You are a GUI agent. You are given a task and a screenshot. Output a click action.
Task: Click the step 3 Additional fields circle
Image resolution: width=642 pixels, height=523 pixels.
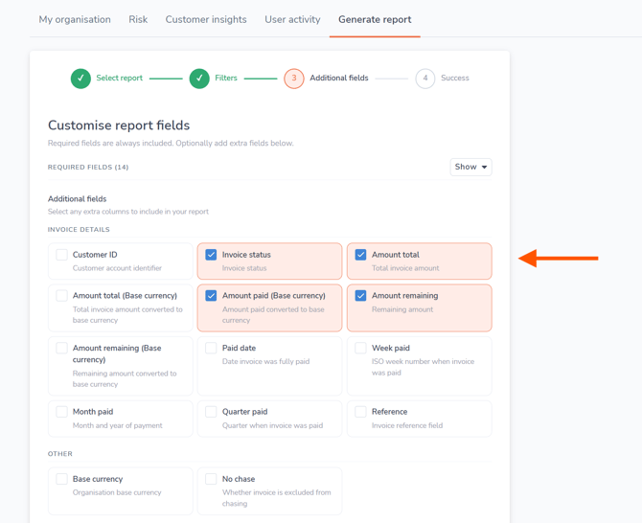point(294,79)
